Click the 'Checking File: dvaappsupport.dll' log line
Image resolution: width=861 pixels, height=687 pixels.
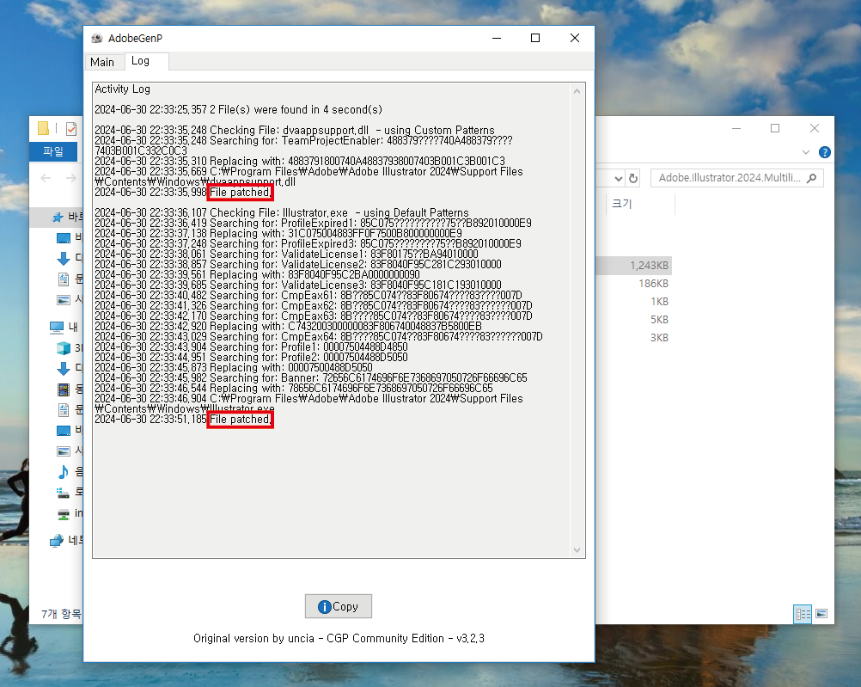[x=295, y=130]
